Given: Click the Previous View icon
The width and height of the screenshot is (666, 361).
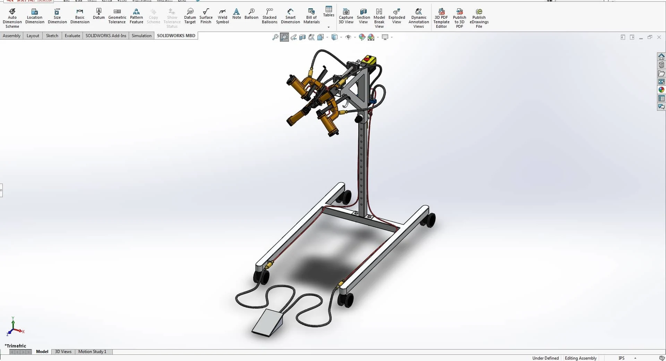Looking at the screenshot, I should [293, 37].
